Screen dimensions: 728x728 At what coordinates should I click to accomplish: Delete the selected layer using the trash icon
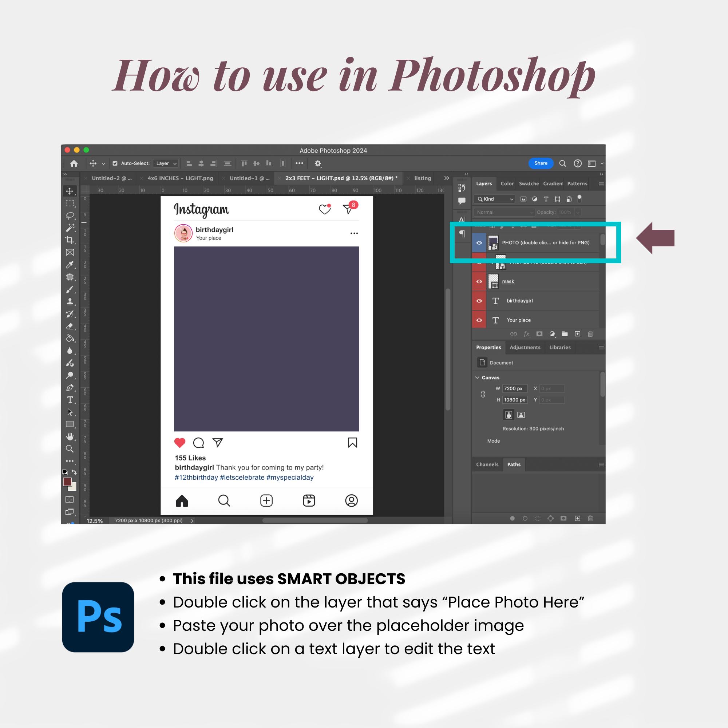[590, 334]
